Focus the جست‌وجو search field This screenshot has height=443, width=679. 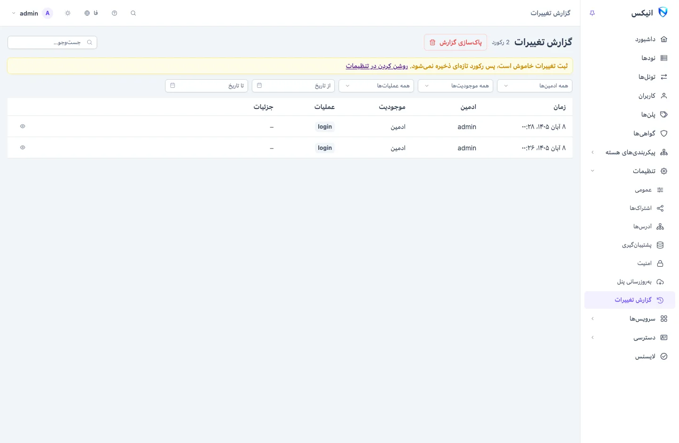pyautogui.click(x=52, y=42)
